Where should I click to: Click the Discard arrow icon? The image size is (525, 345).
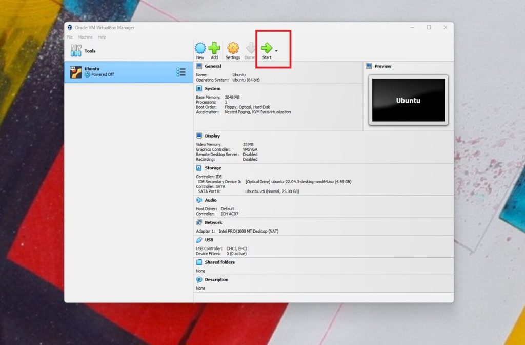[250, 48]
